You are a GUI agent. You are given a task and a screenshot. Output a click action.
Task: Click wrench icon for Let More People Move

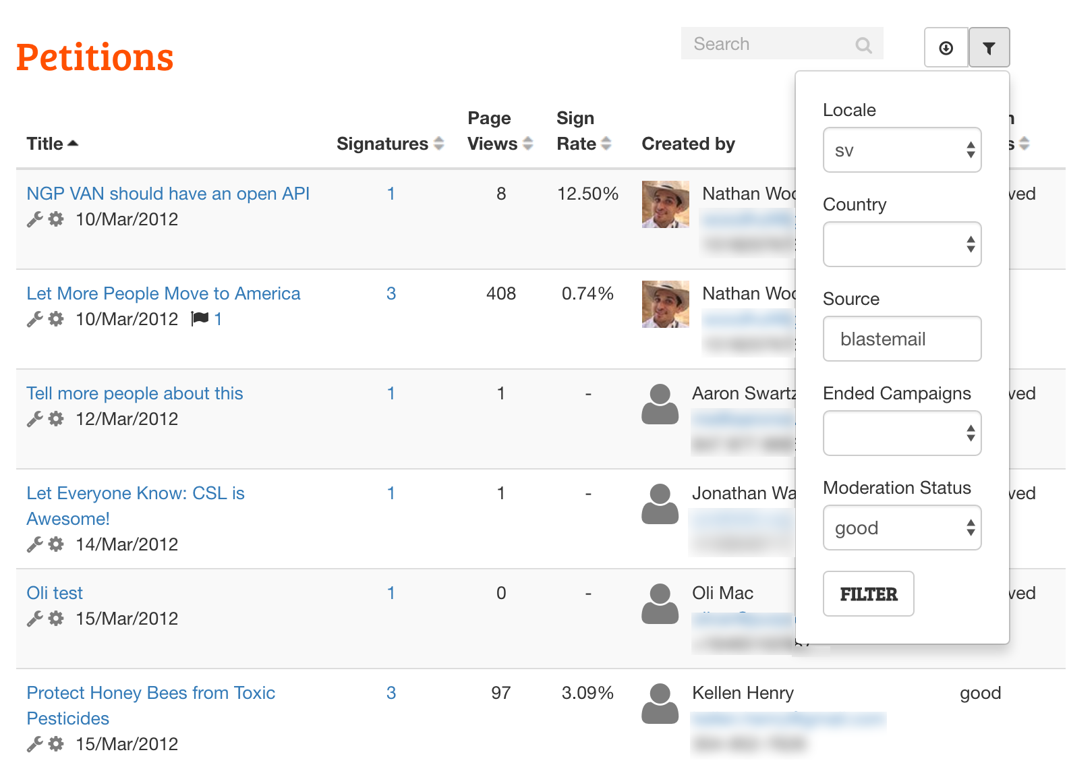pyautogui.click(x=34, y=319)
